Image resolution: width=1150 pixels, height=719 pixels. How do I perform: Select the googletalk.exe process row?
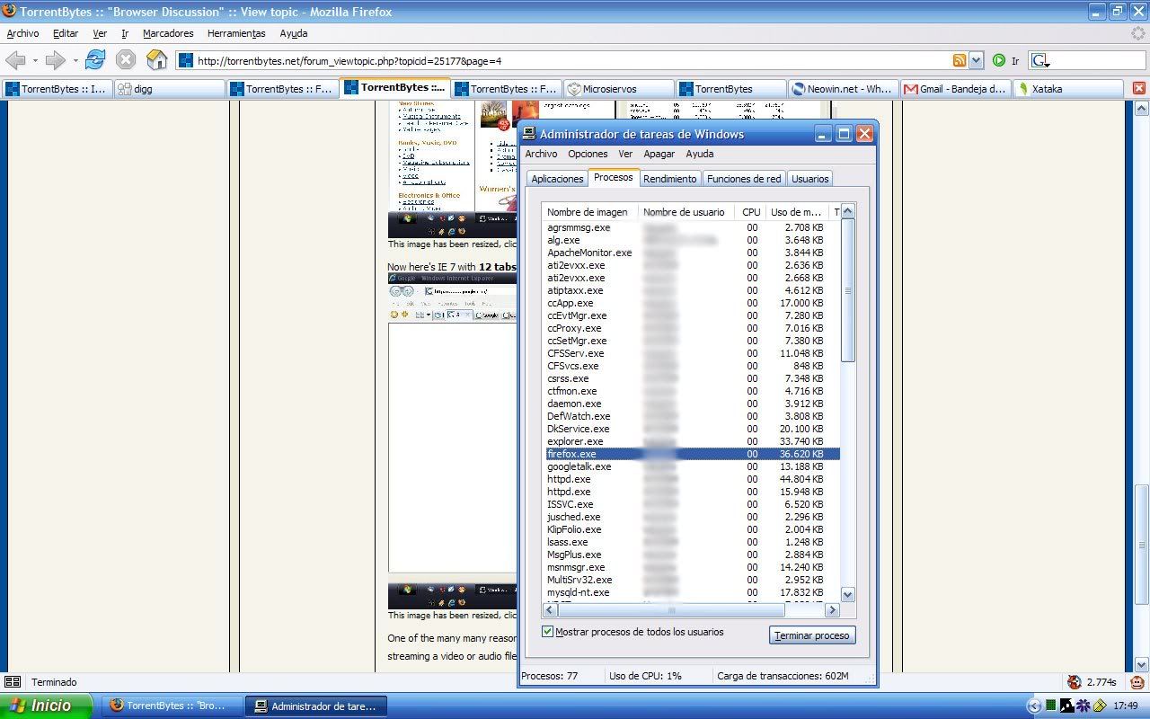(692, 466)
